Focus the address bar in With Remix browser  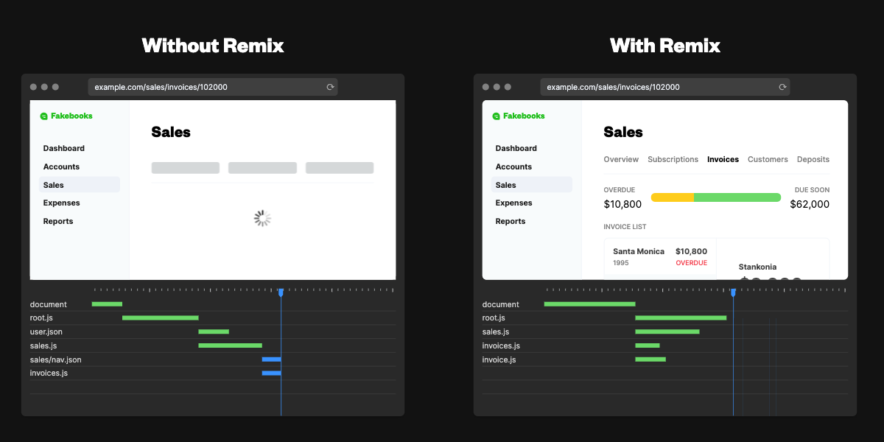pos(665,87)
